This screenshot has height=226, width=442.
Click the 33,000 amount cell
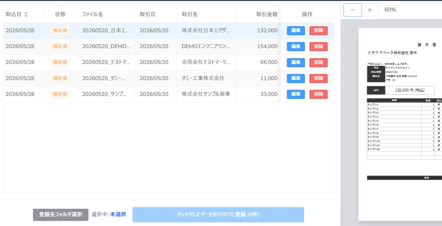[x=269, y=95]
